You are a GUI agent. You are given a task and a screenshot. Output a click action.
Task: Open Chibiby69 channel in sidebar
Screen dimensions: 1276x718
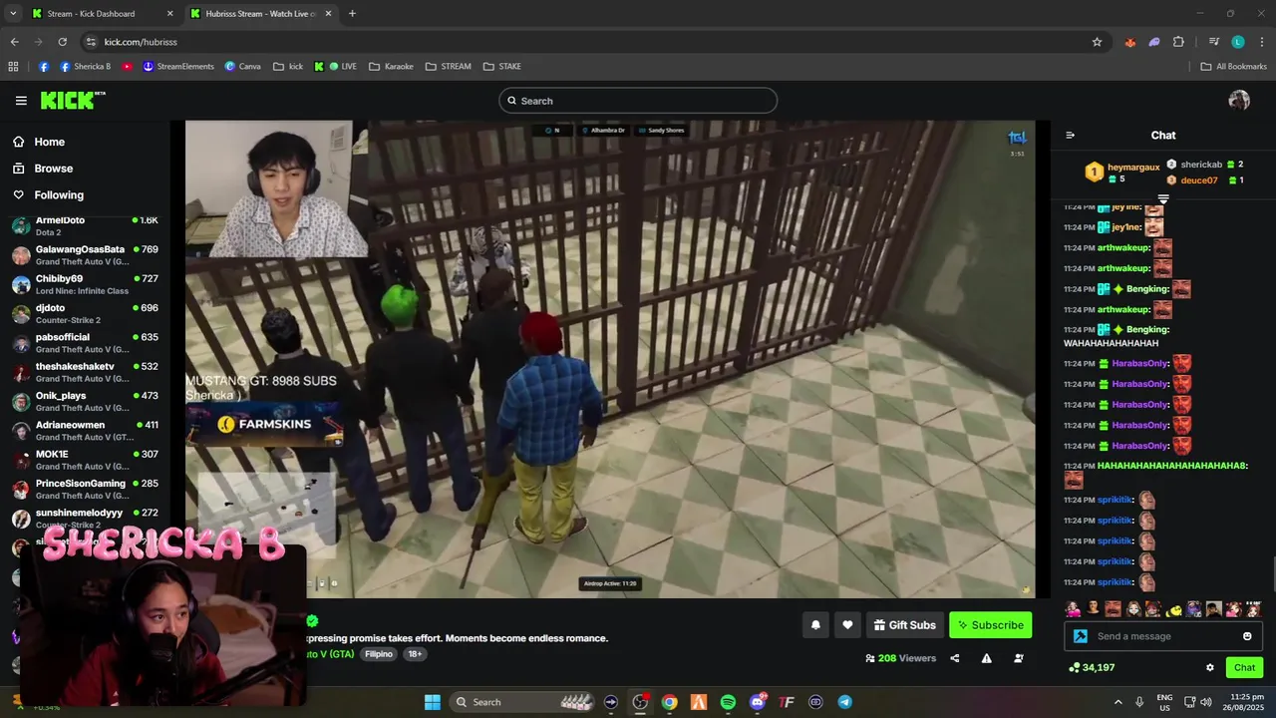click(x=85, y=284)
